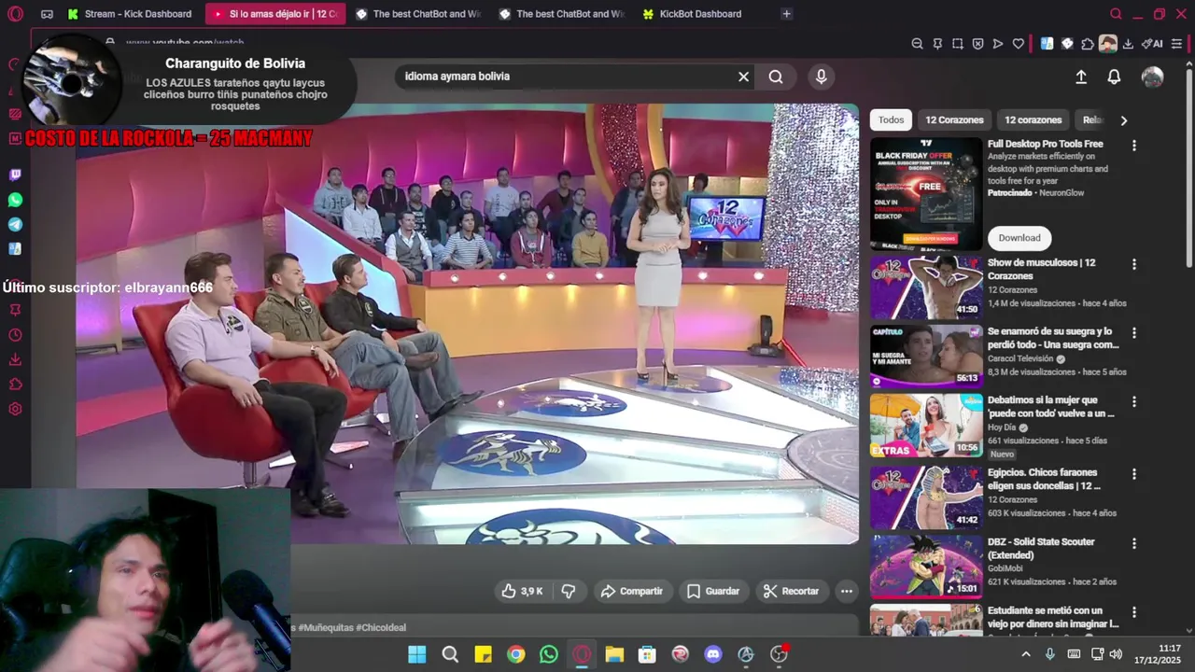Image resolution: width=1195 pixels, height=672 pixels.
Task: Open sidebar settings gear
Action: 15,409
